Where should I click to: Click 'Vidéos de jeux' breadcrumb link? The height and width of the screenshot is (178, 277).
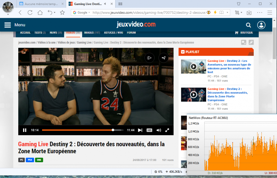point(66,43)
